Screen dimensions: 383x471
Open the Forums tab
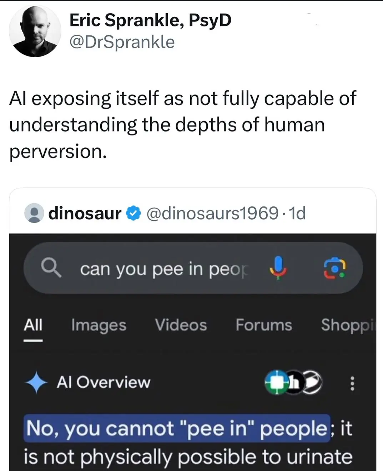click(x=264, y=325)
